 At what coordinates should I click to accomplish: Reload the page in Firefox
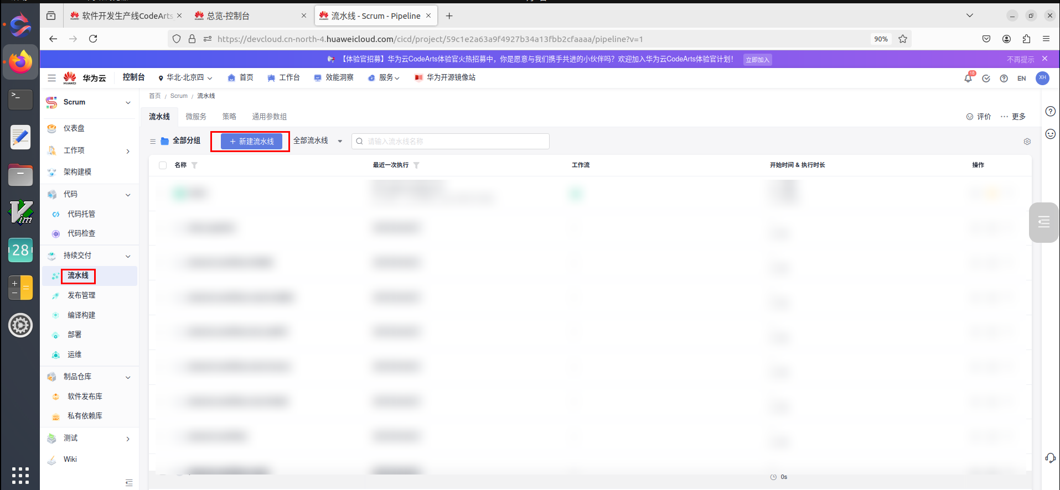point(93,39)
